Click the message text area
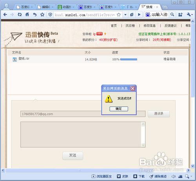196x181 pixels. (x=83, y=134)
